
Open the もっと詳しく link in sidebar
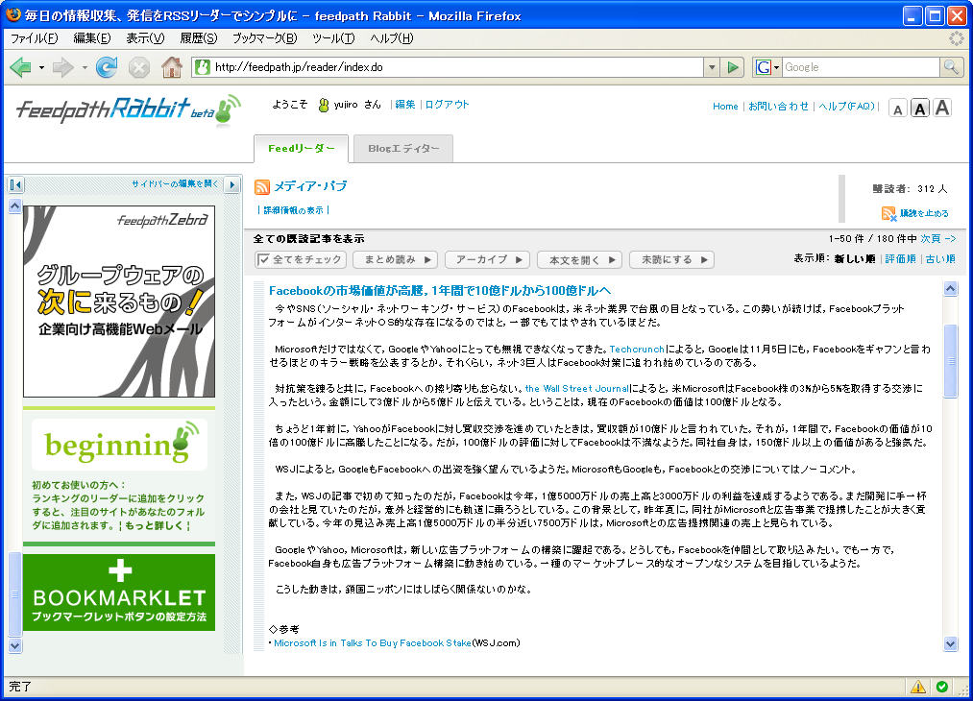coord(154,525)
